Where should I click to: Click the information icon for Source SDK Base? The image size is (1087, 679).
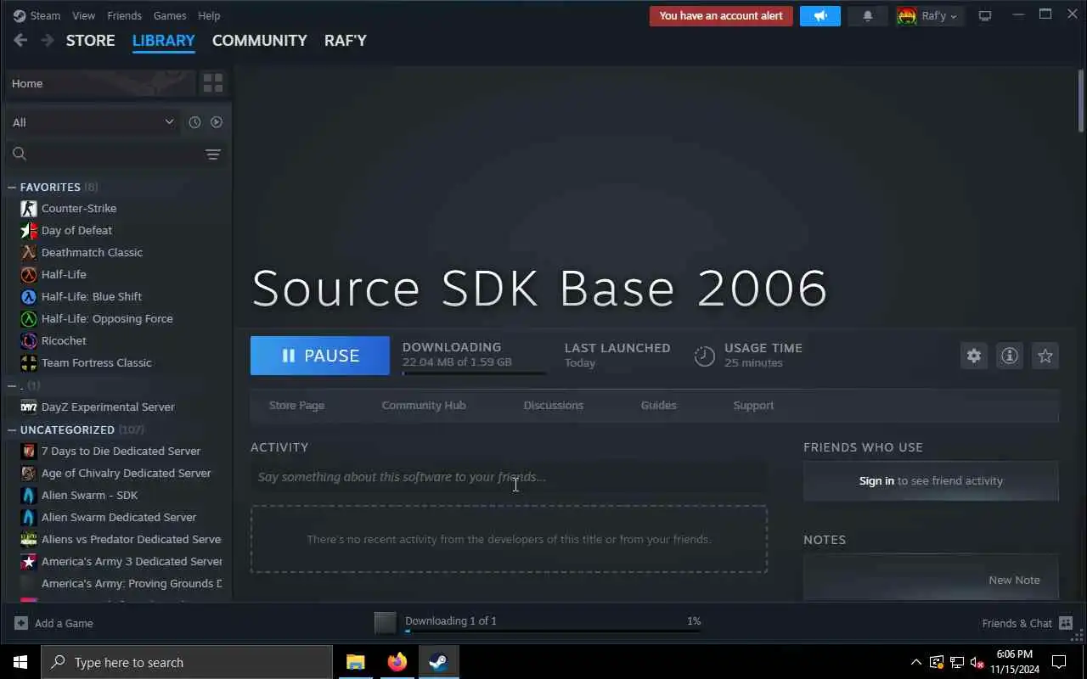1010,356
